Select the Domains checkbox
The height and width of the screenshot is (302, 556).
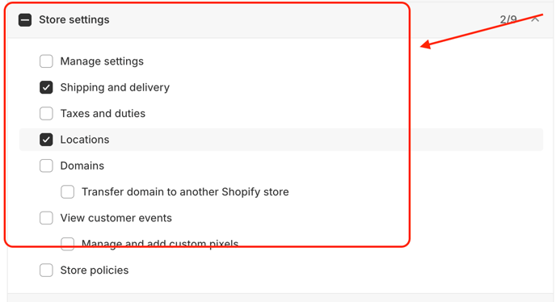46,166
